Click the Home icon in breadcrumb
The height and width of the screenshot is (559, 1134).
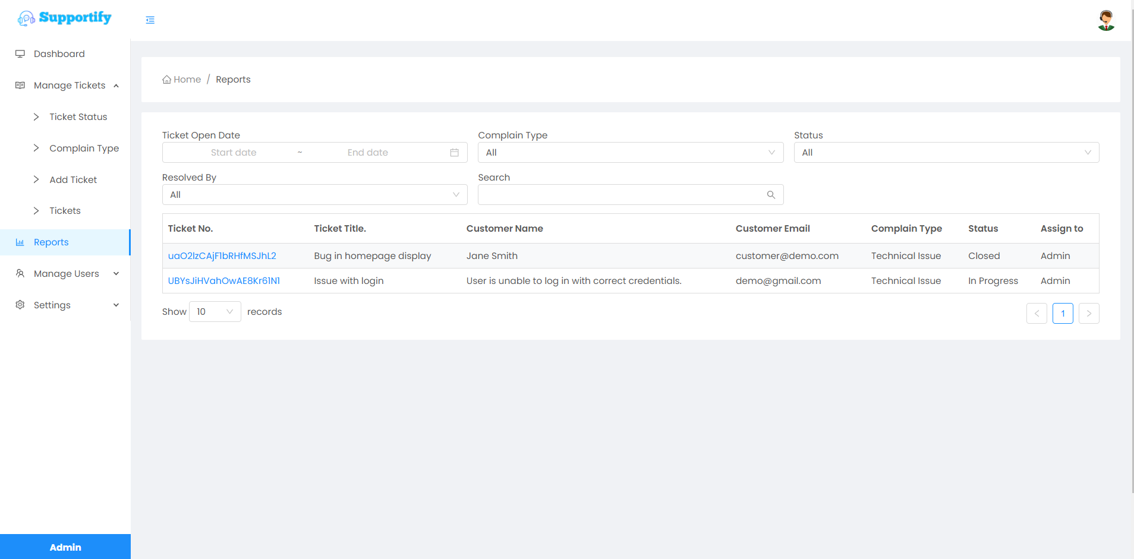pos(167,80)
